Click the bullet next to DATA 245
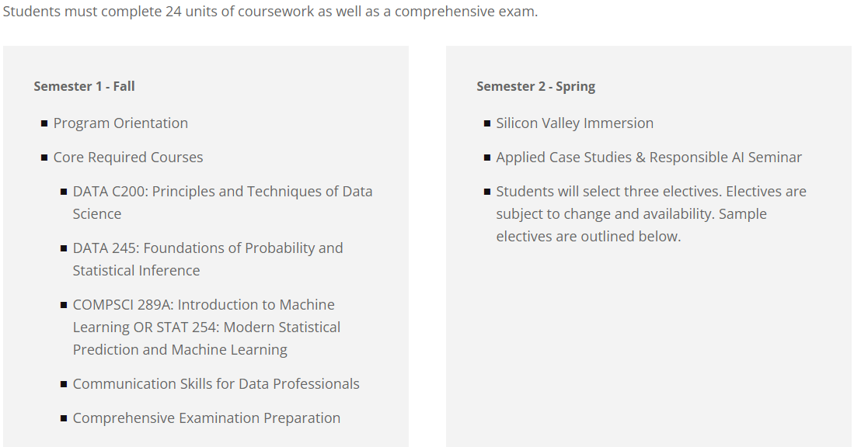The image size is (854, 447). 64,249
